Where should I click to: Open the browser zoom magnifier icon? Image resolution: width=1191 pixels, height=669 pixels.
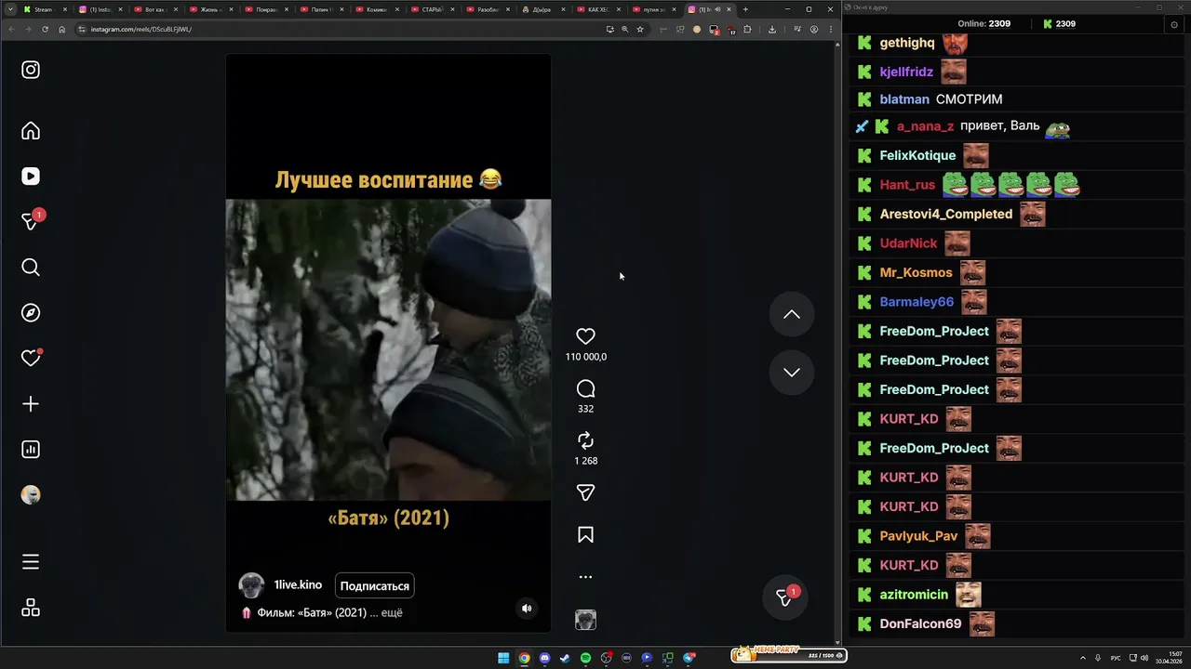(x=624, y=29)
